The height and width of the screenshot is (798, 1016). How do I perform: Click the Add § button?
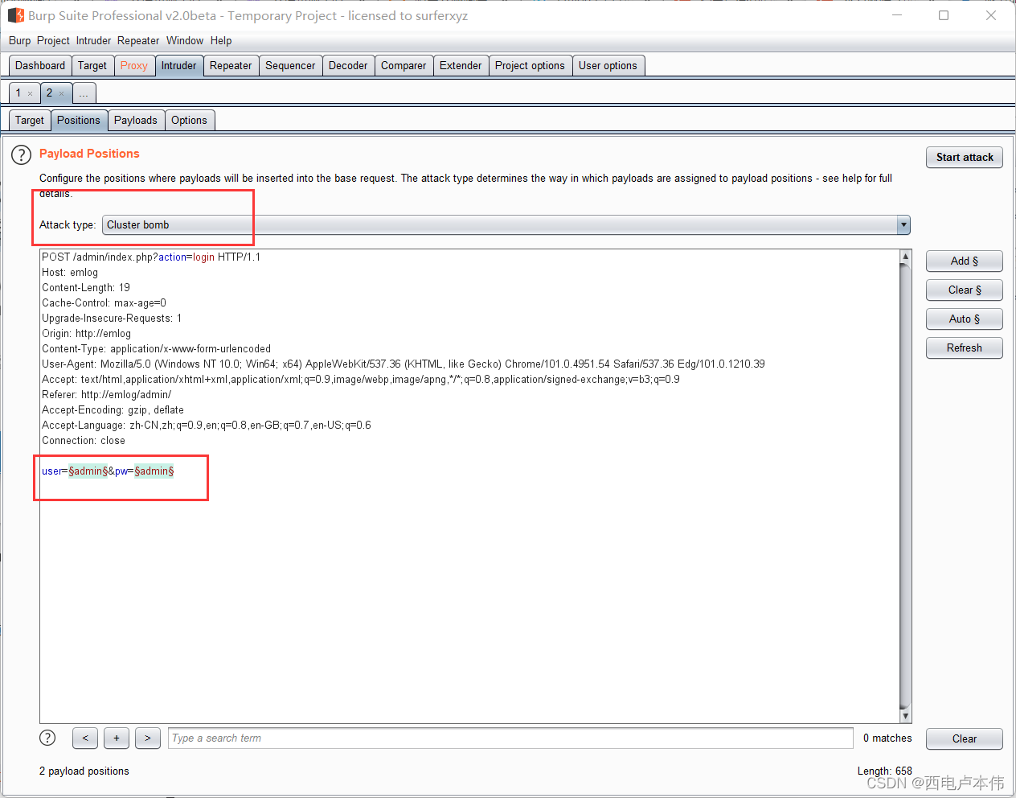pos(965,261)
